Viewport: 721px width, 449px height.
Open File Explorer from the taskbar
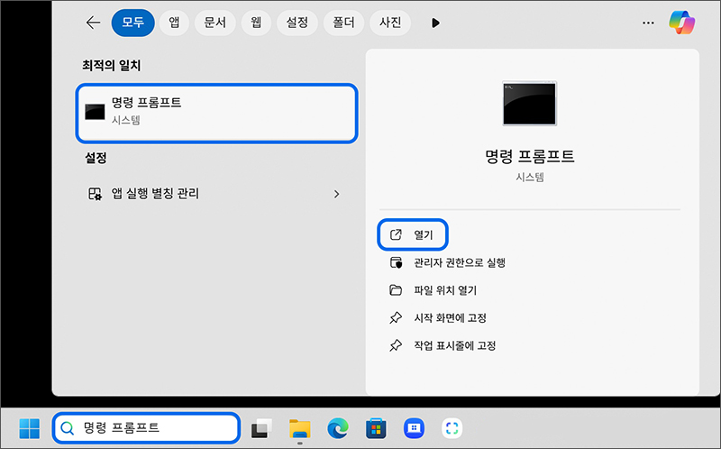click(300, 429)
